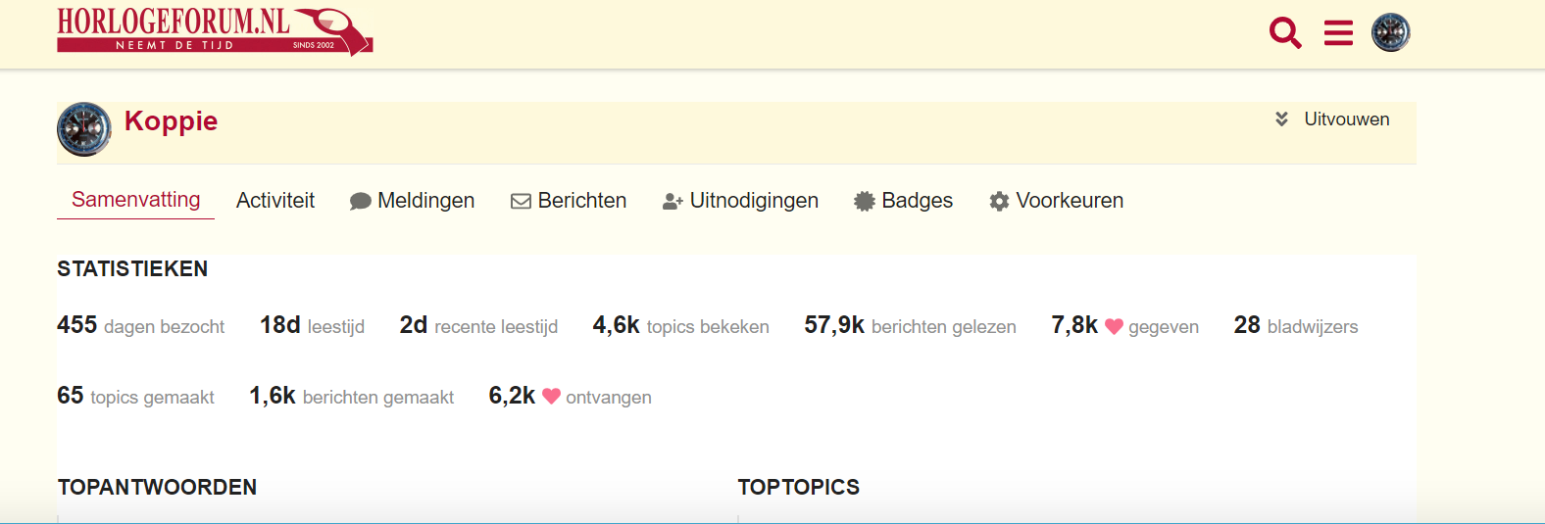
Task: Click the user-plus icon for Uitnodigingen
Action: coord(673,202)
